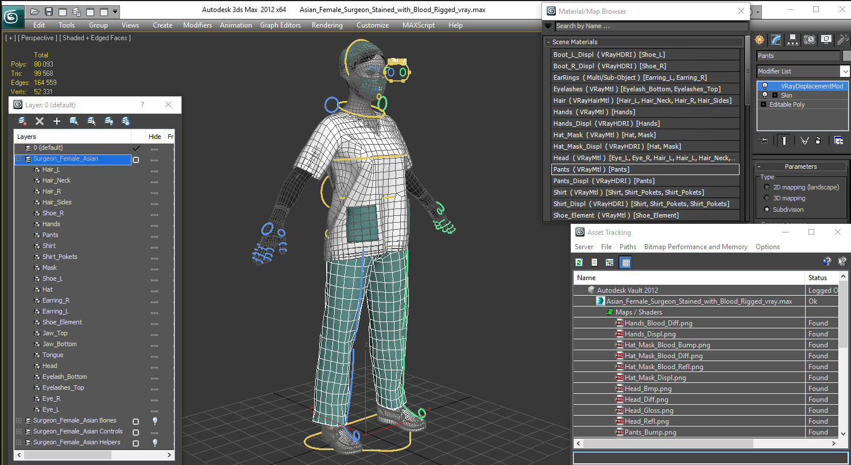Click Freeze/Unfreeze All Layers snowflake icon

pyautogui.click(x=126, y=121)
